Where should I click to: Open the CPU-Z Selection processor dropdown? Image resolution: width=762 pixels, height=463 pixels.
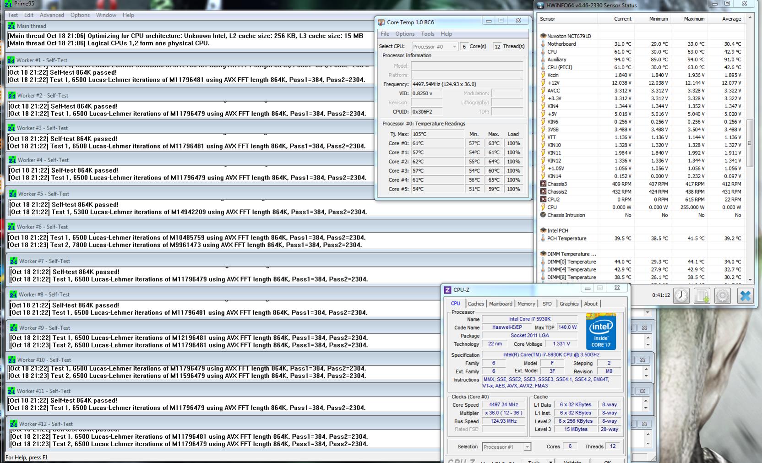[506, 447]
